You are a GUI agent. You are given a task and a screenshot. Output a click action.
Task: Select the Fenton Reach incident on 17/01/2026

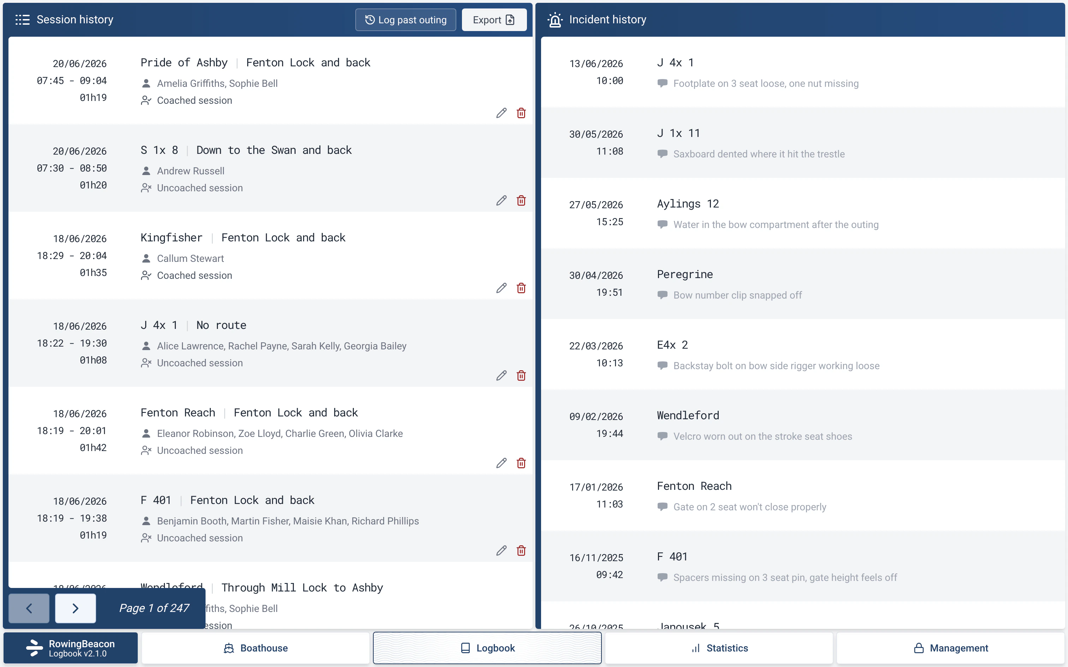coord(803,495)
